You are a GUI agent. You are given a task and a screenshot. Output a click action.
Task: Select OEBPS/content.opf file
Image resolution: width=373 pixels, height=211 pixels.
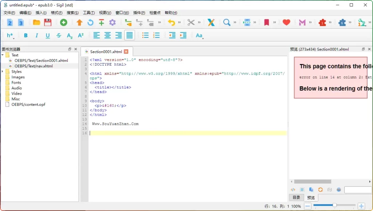tap(28, 104)
